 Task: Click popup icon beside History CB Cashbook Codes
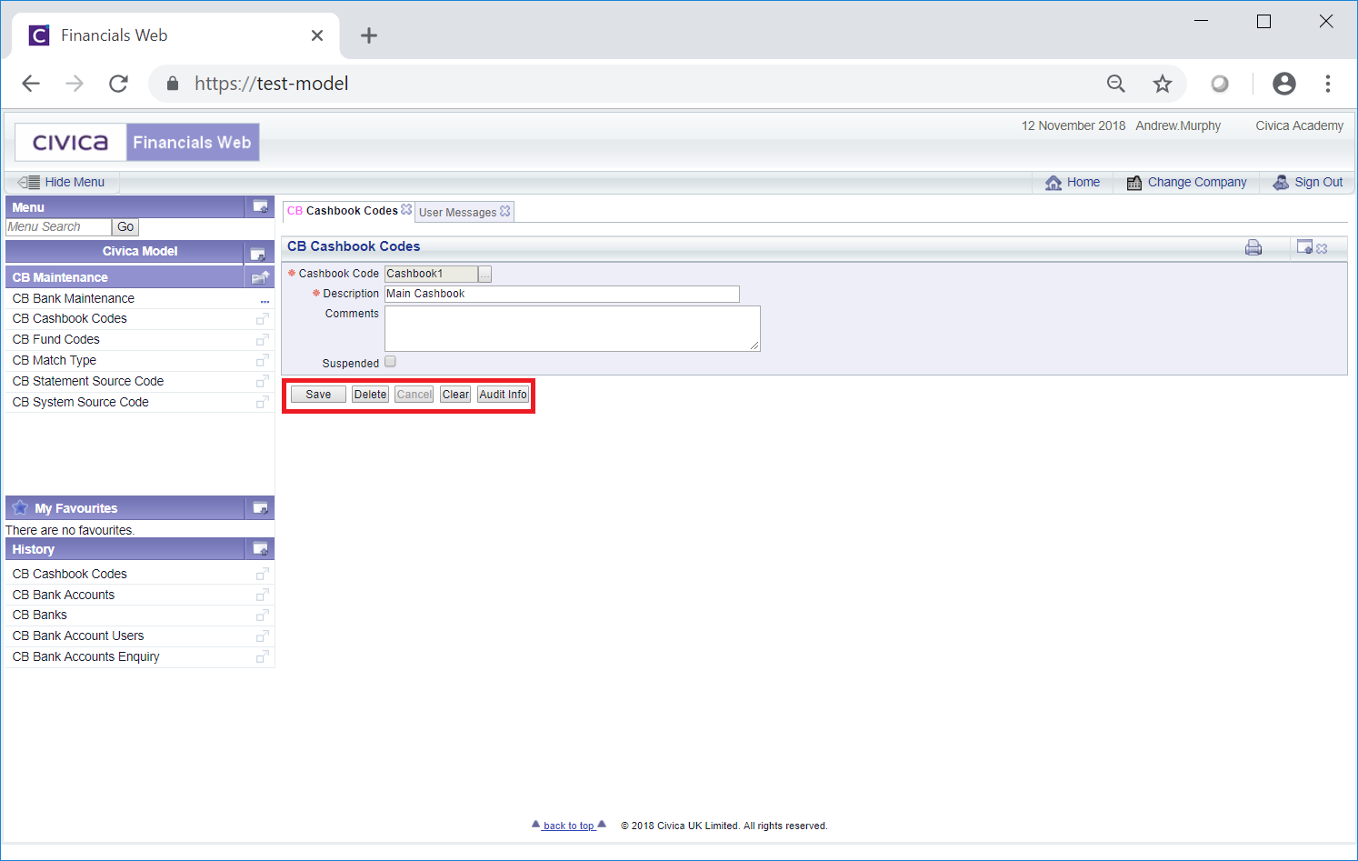(x=262, y=575)
